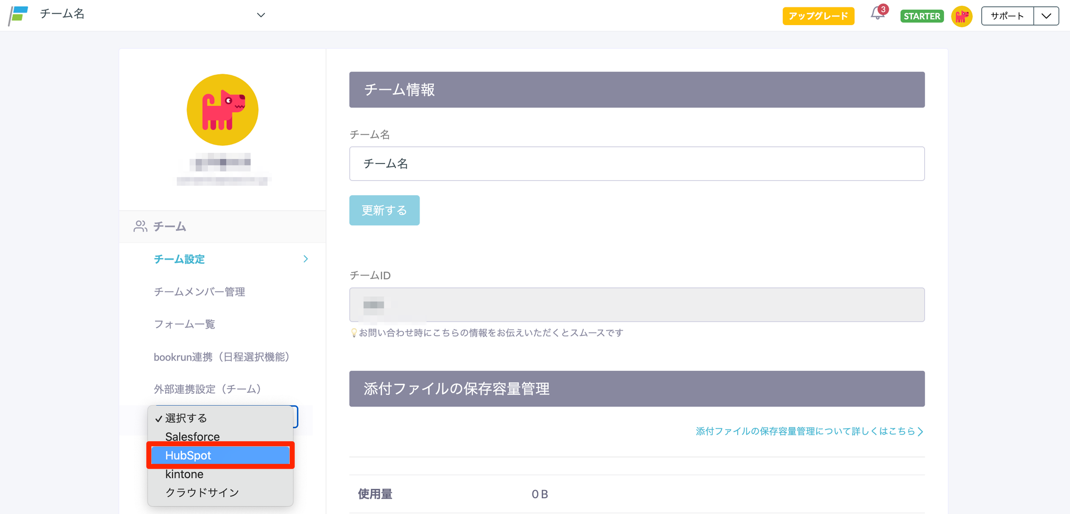Click the chevron next to チーム設定
The image size is (1070, 514).
click(x=306, y=259)
